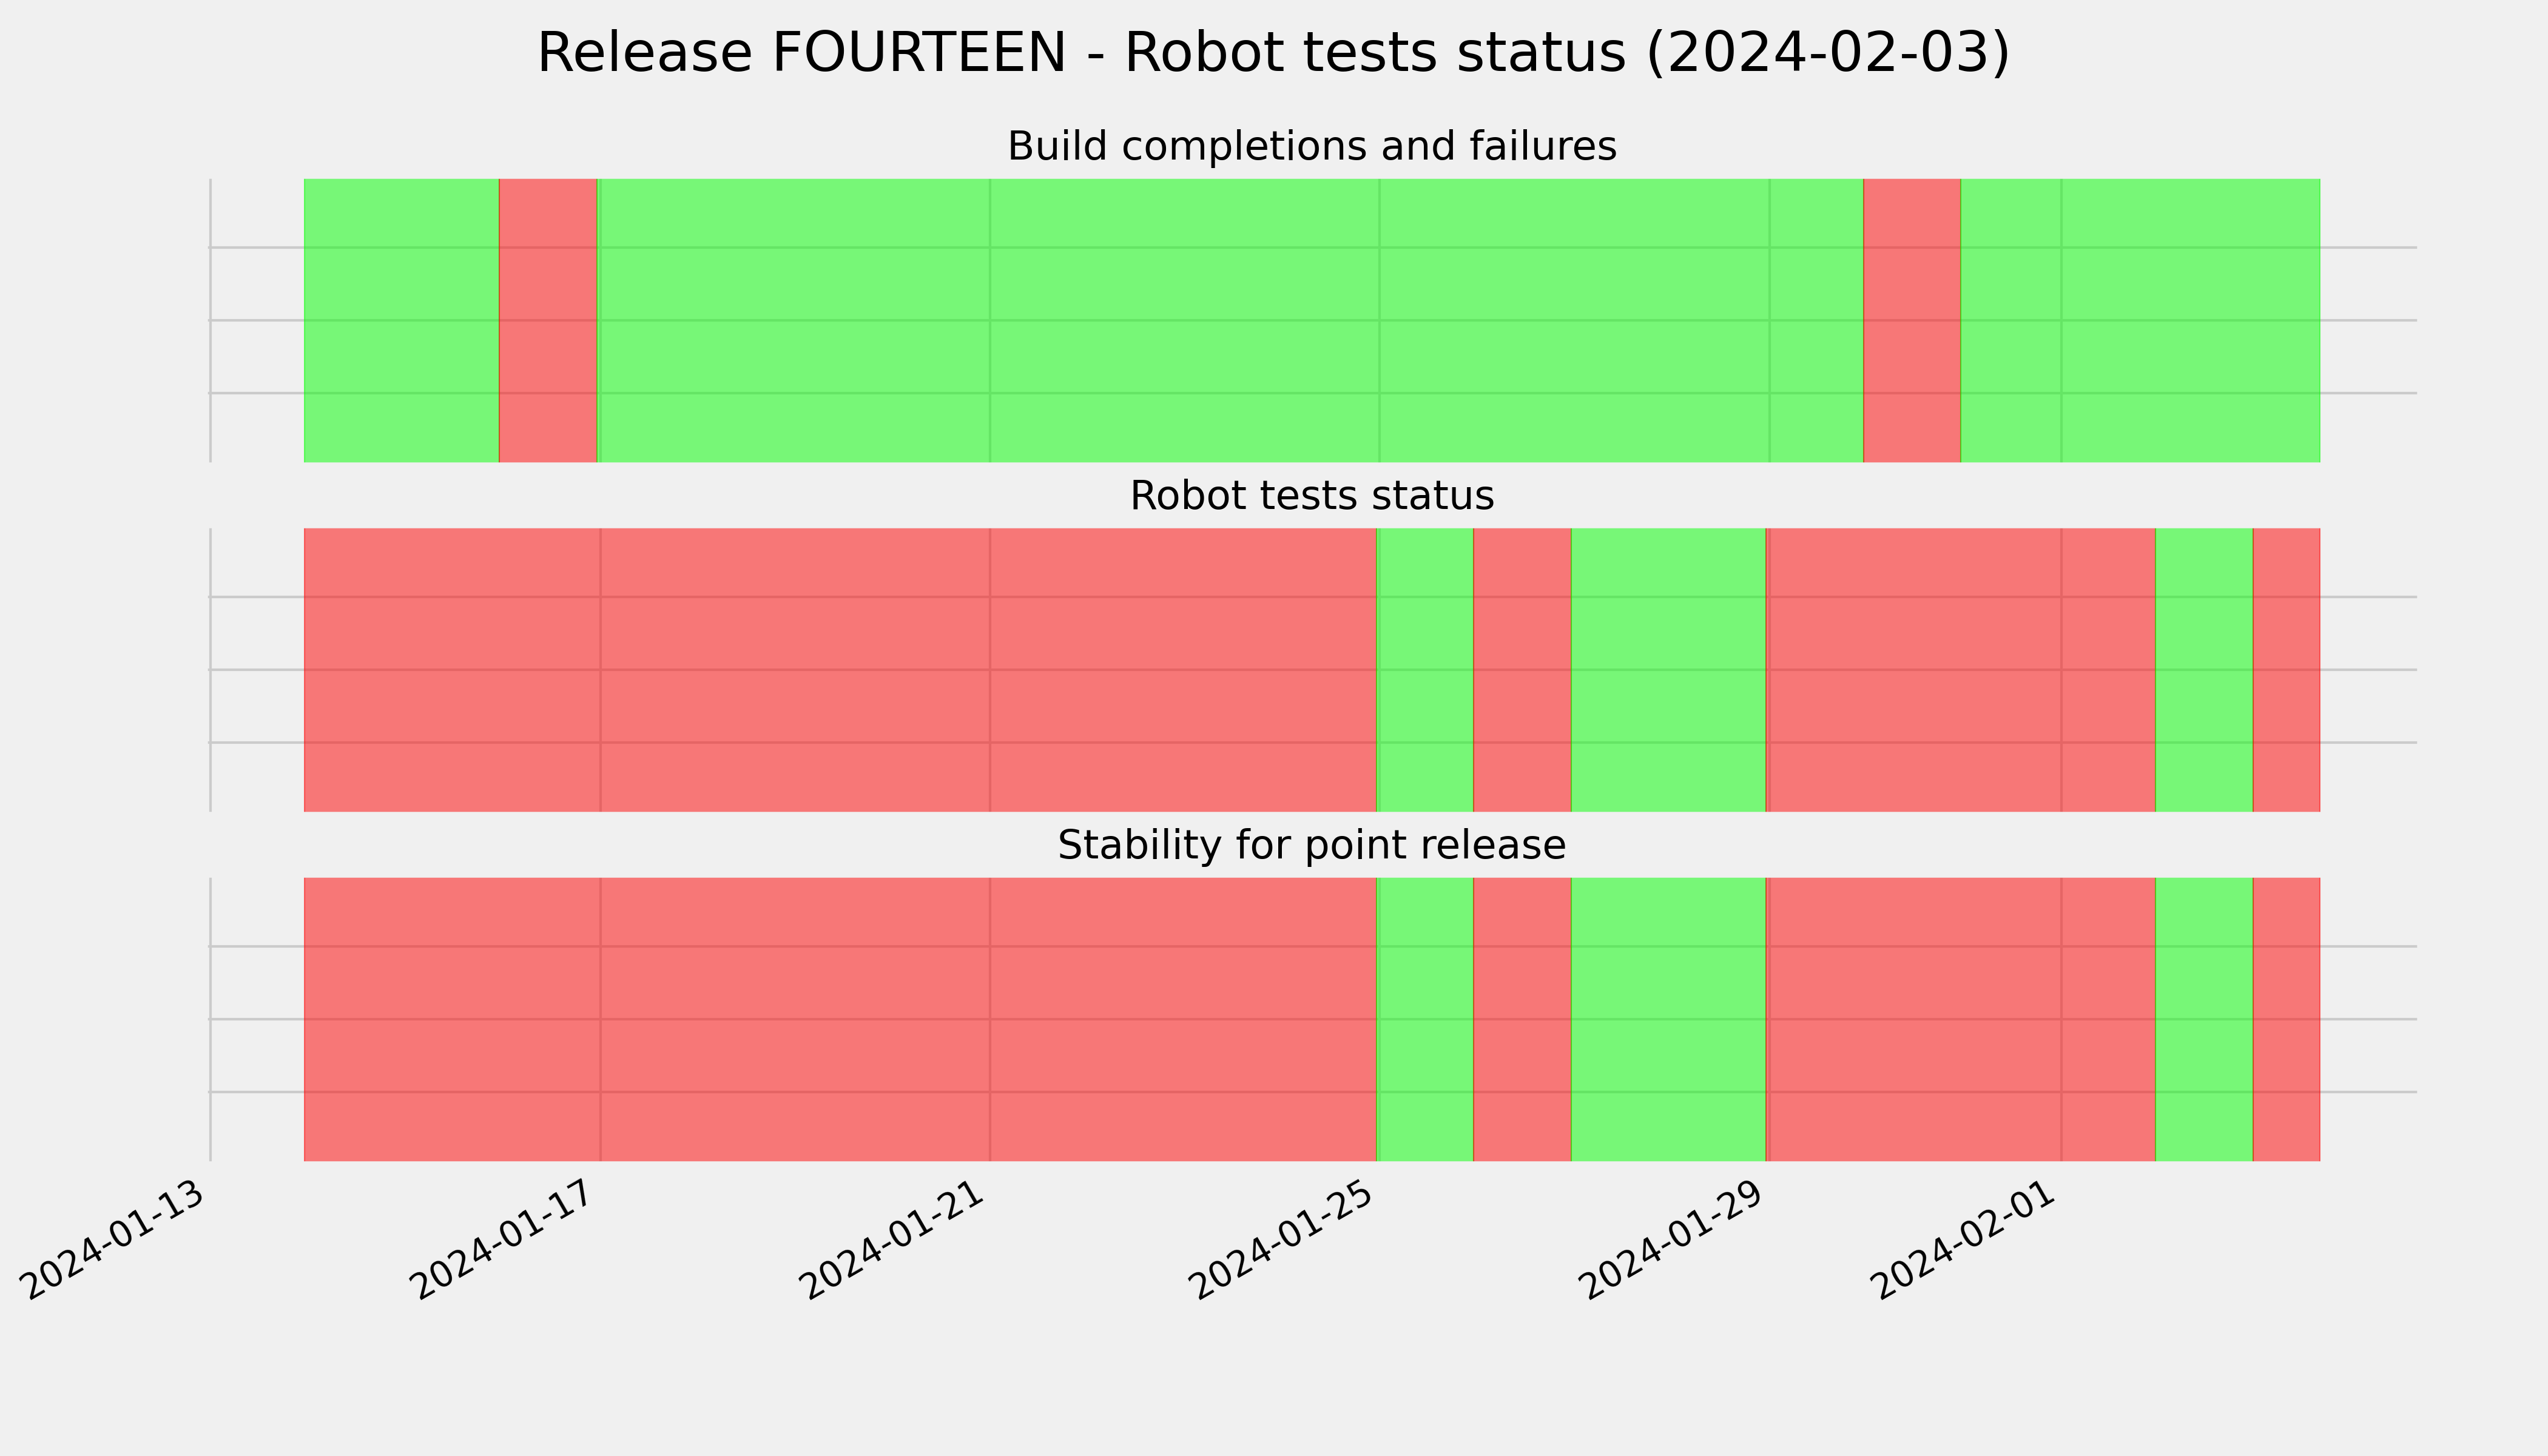Image resolution: width=2548 pixels, height=1456 pixels.
Task: Click the first narrow green band in Robot tests
Action: (x=1425, y=670)
